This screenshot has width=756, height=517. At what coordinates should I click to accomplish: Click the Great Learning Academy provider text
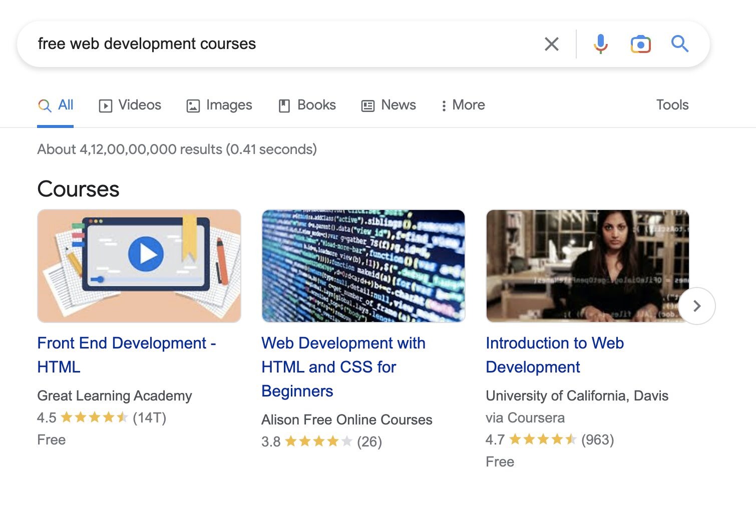click(115, 395)
